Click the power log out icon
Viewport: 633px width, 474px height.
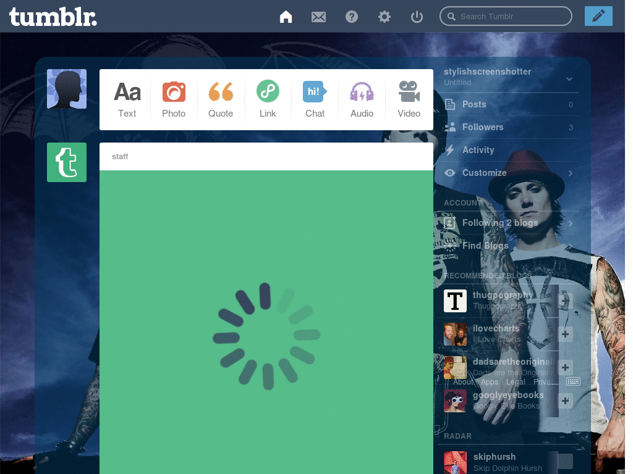click(417, 17)
